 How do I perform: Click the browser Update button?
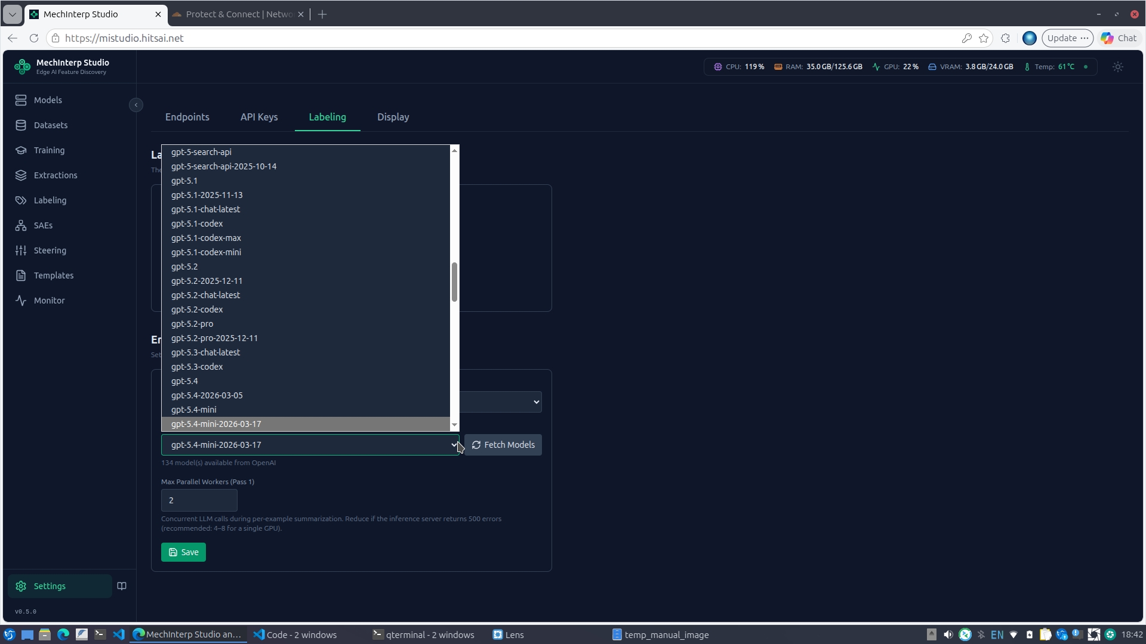coord(1067,38)
